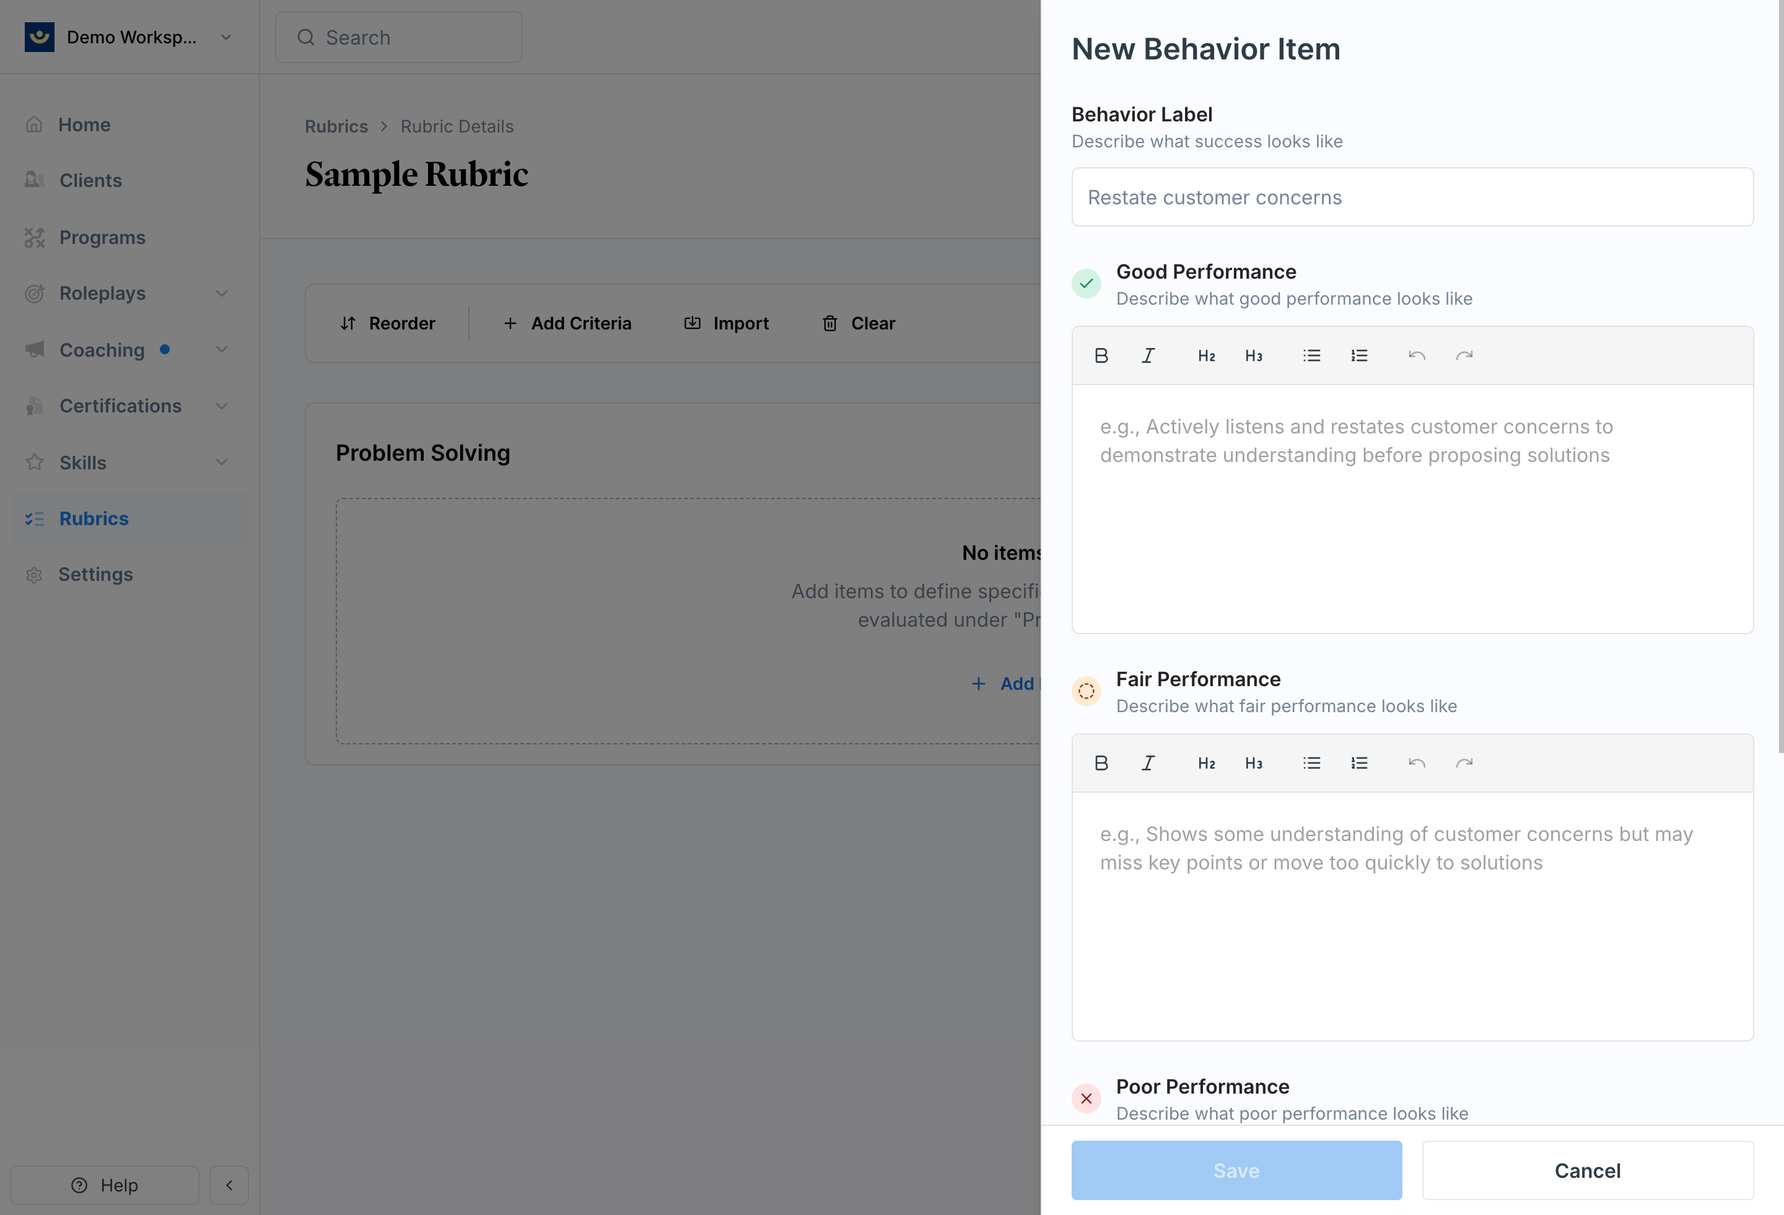Image resolution: width=1784 pixels, height=1215 pixels.
Task: Click the red Poor Performance X icon
Action: [1087, 1099]
